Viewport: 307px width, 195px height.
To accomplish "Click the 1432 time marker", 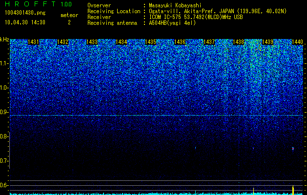I will (62, 42).
